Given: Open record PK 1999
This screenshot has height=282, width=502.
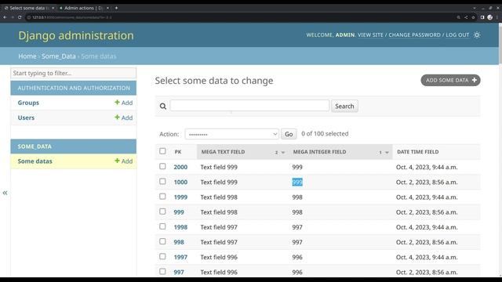Looking at the screenshot, I should pos(180,197).
